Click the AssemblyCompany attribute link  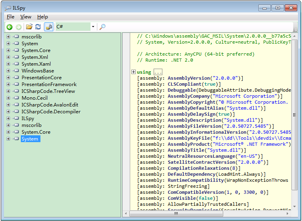189,96
